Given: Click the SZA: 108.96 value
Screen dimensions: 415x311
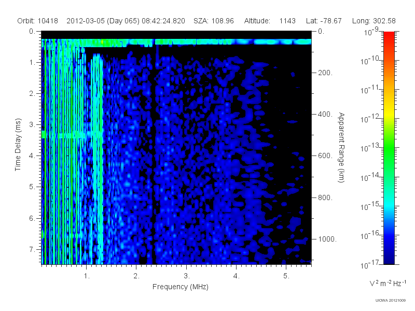Looking at the screenshot, I should pyautogui.click(x=214, y=21).
